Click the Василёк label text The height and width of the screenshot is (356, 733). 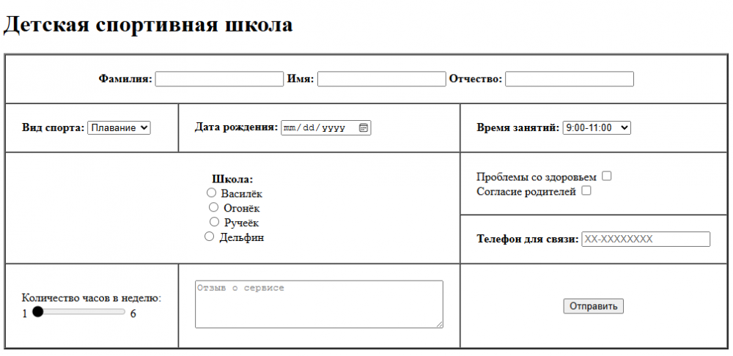242,193
